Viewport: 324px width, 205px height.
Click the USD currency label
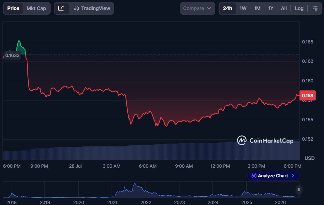pyautogui.click(x=309, y=158)
